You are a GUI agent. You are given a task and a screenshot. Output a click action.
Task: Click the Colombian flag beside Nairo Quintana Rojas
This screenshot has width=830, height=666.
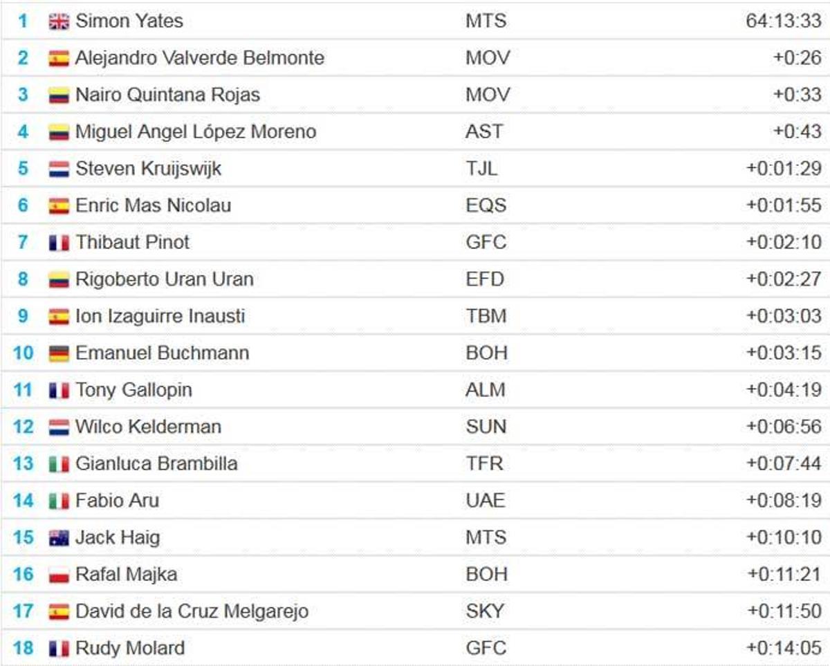pyautogui.click(x=59, y=95)
